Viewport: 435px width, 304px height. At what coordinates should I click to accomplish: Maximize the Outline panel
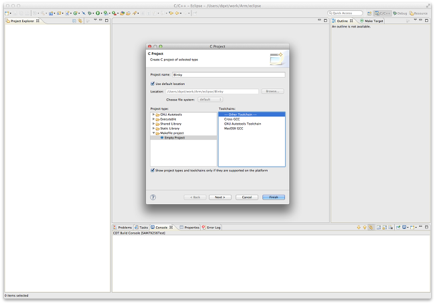pos(427,21)
